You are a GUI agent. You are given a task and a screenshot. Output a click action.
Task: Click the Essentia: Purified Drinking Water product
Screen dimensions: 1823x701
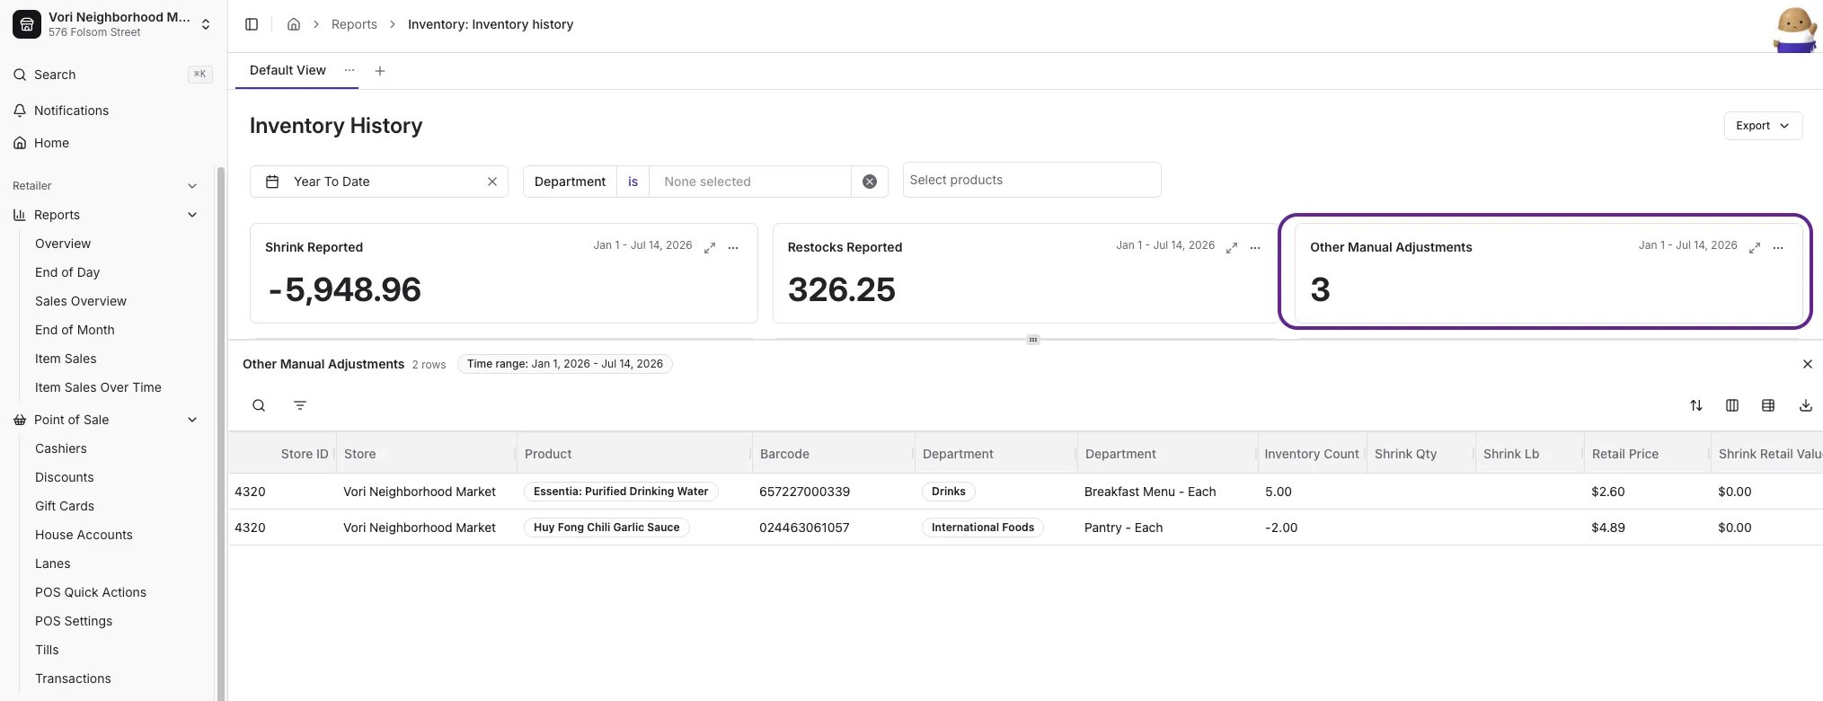pyautogui.click(x=621, y=492)
